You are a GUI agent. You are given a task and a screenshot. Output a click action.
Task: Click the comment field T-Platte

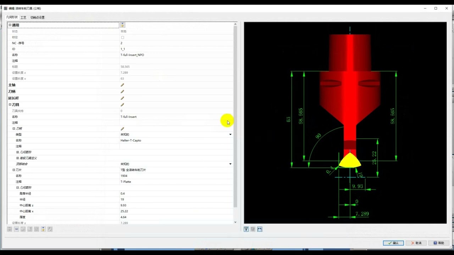pos(176,182)
